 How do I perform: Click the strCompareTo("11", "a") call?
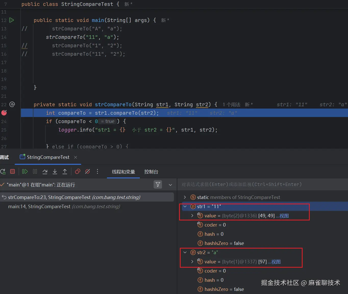(x=82, y=37)
